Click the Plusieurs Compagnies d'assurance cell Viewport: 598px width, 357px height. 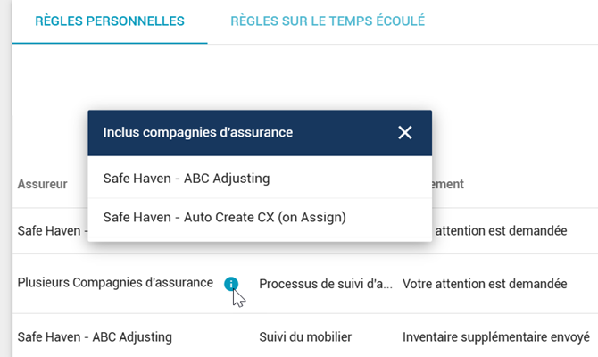(x=115, y=283)
